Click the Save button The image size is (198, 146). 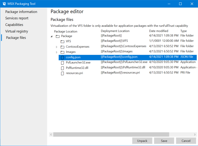click(164, 141)
